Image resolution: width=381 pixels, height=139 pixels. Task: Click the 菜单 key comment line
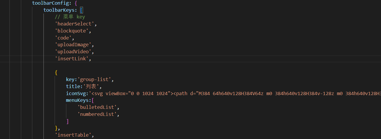[x=70, y=17]
